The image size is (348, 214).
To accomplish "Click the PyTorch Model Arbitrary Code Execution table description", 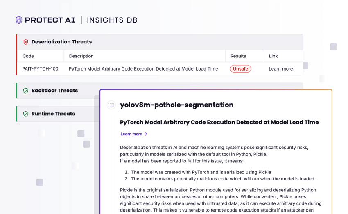I will tap(143, 69).
